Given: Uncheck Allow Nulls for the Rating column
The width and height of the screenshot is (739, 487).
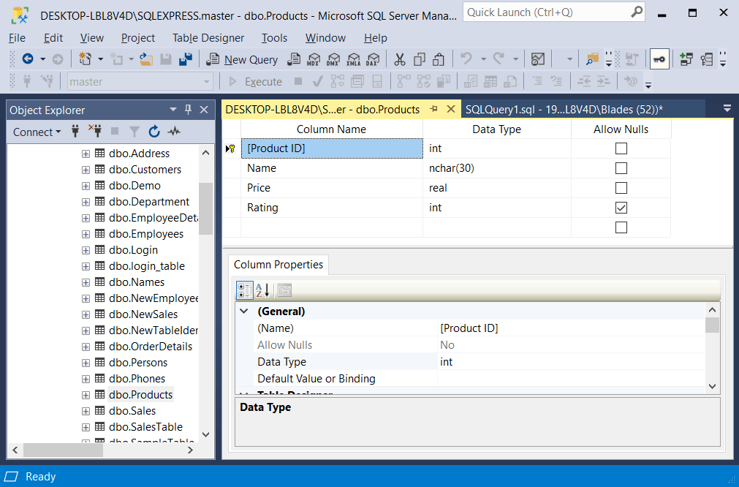Looking at the screenshot, I should (621, 208).
